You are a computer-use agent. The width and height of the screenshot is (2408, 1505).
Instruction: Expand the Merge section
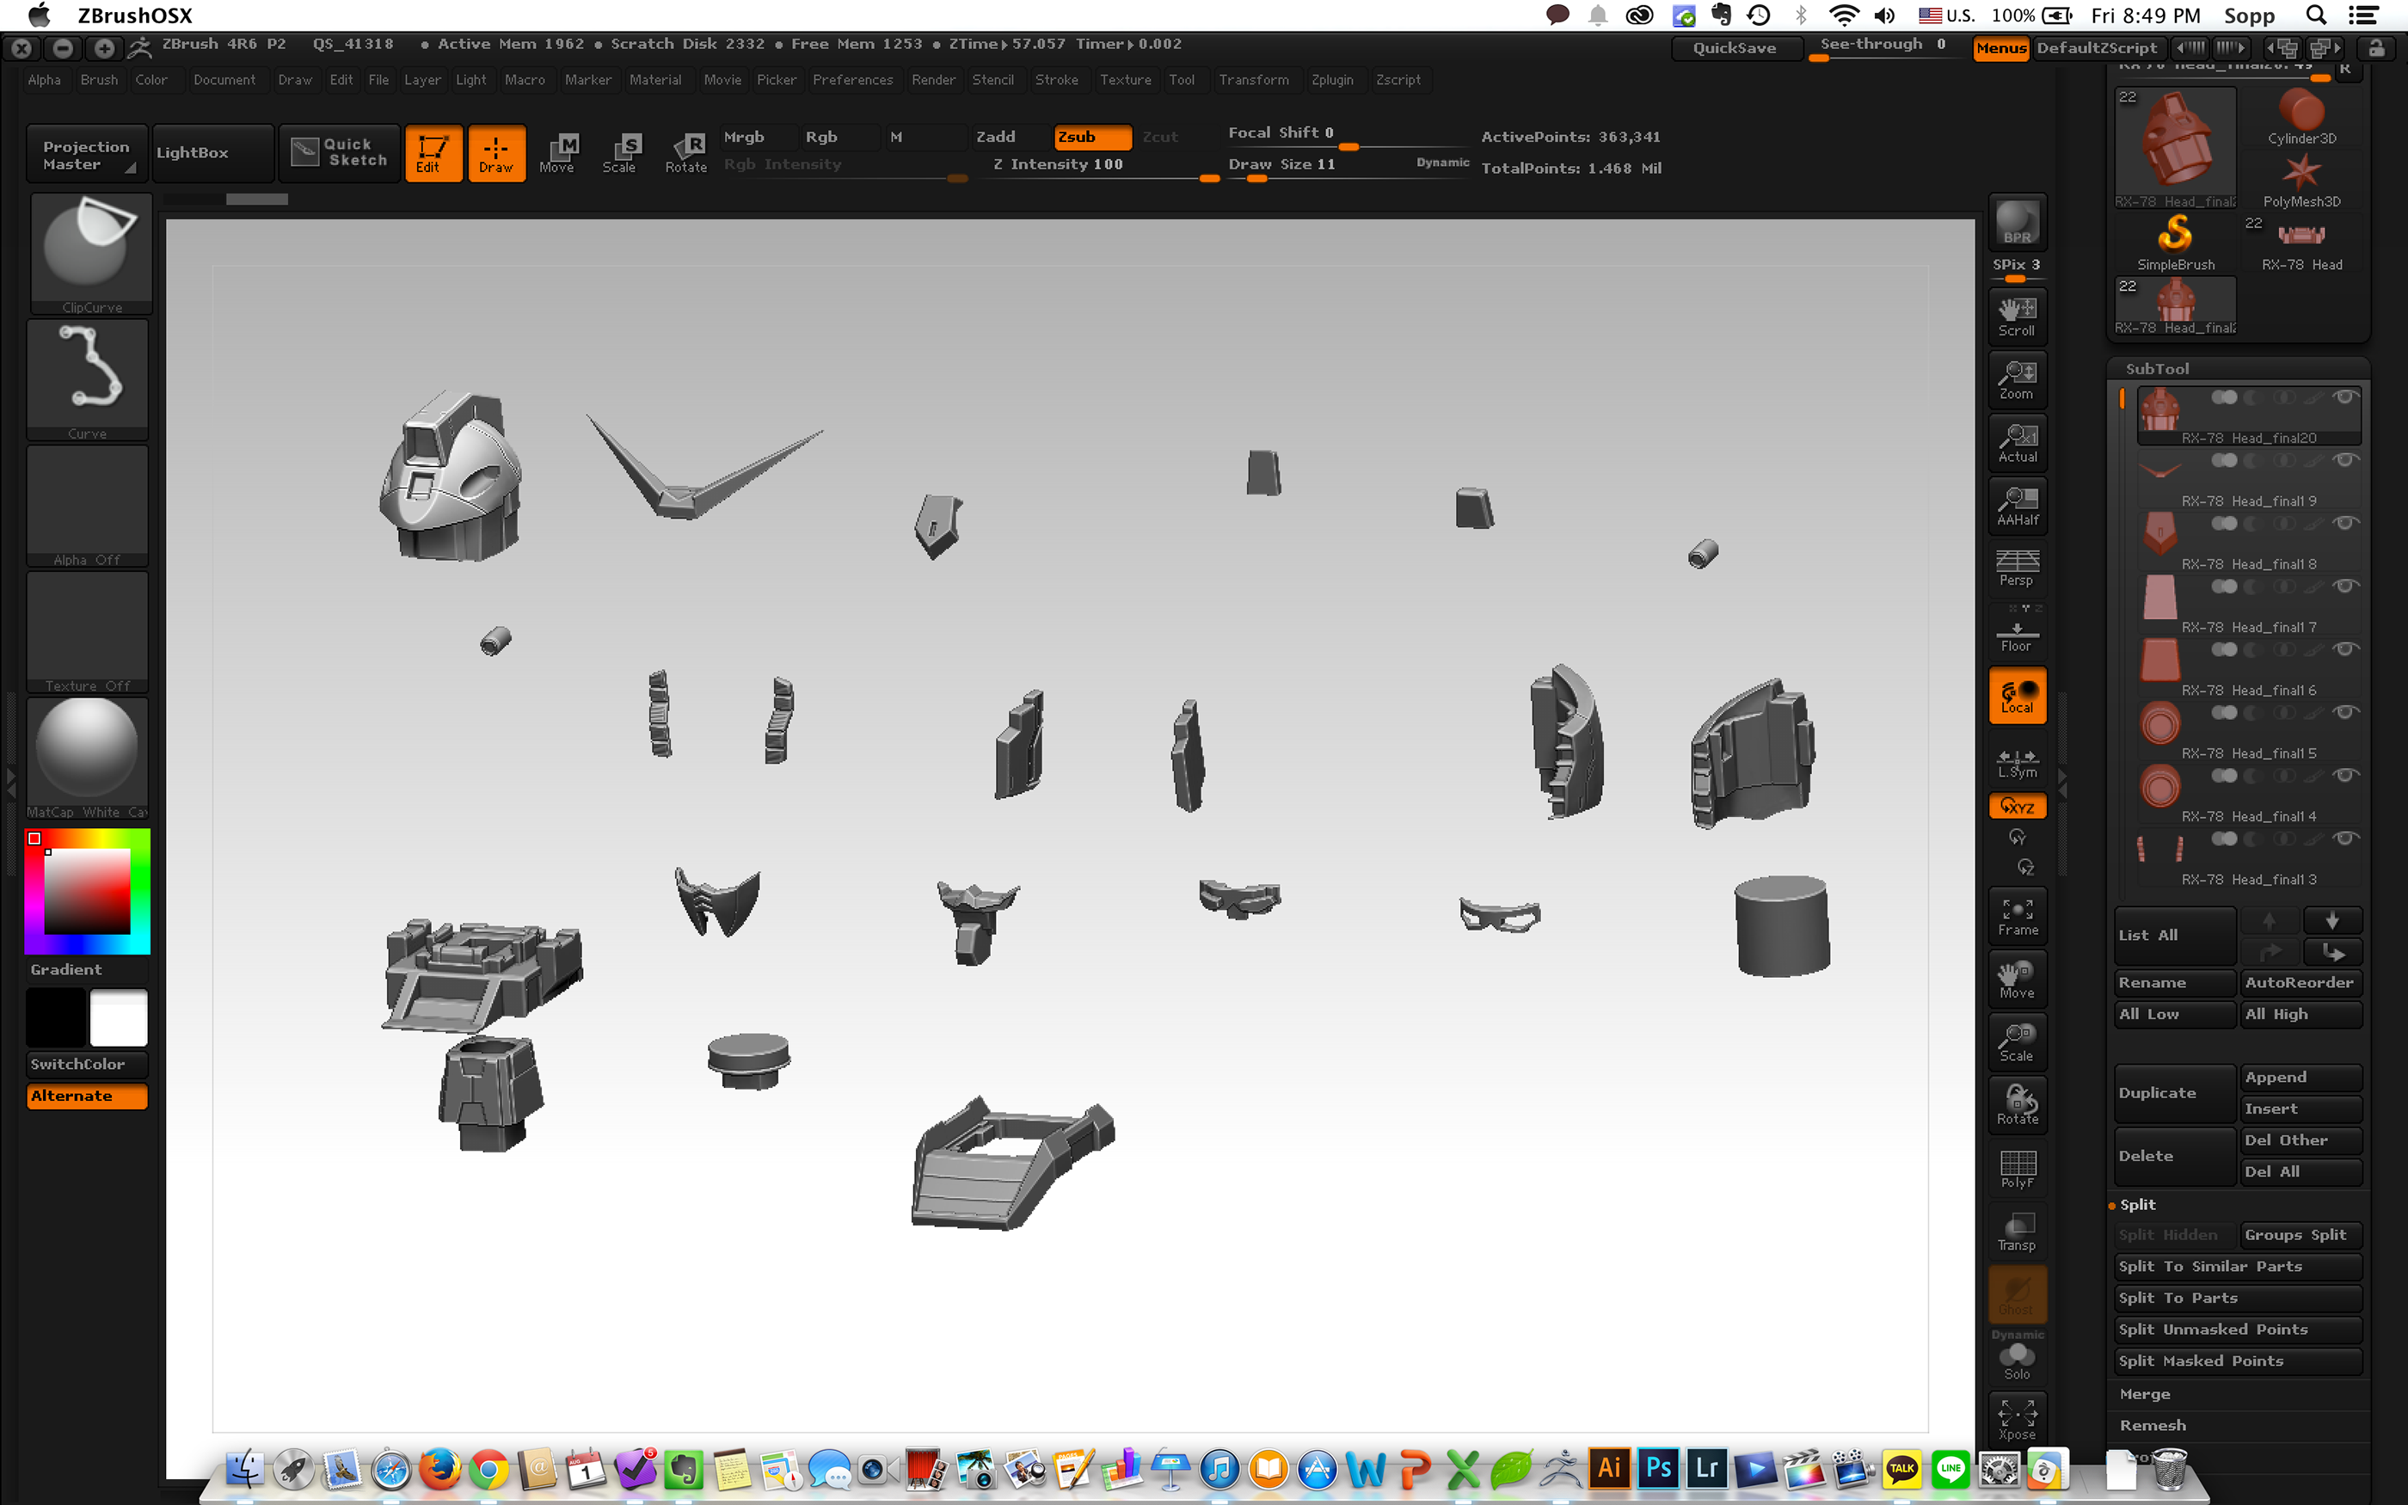[x=2144, y=1393]
